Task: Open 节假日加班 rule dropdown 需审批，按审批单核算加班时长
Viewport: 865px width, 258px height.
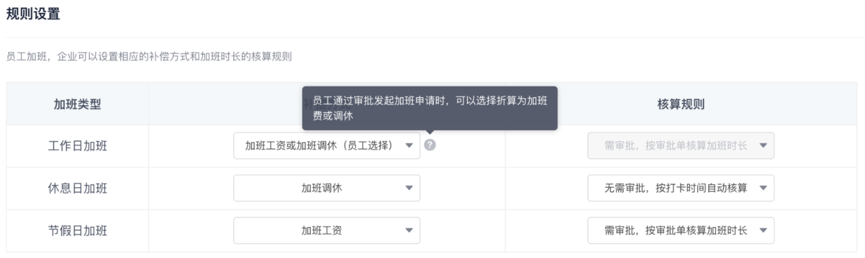Action: click(681, 230)
